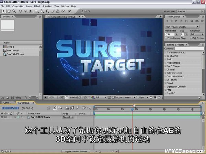Toggle loop mode in Time Controls

coord(197,21)
